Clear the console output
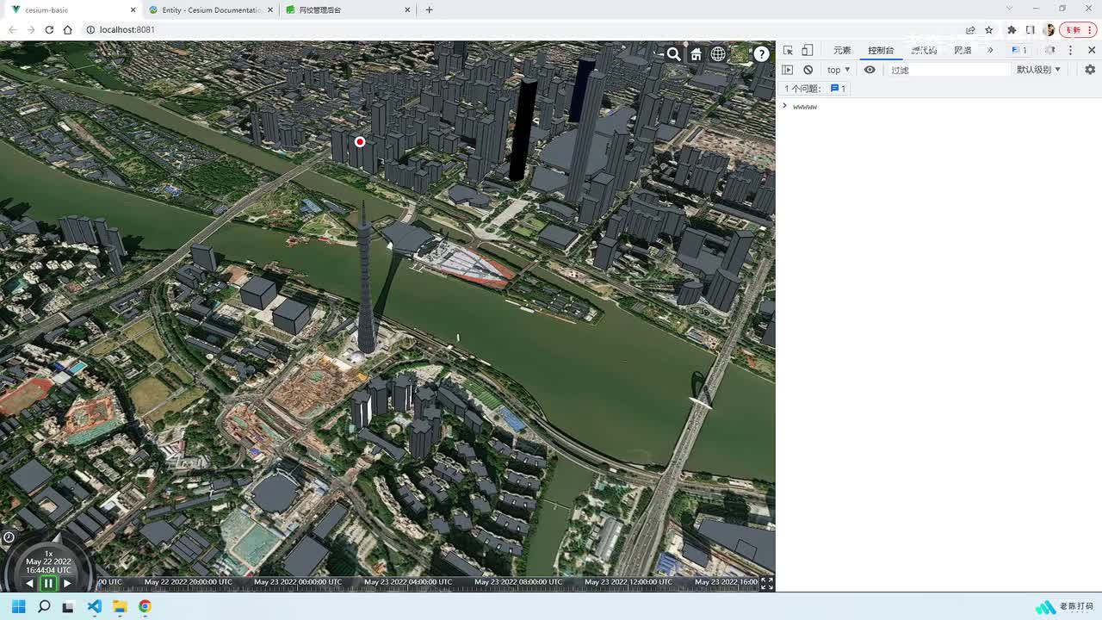 pos(808,70)
